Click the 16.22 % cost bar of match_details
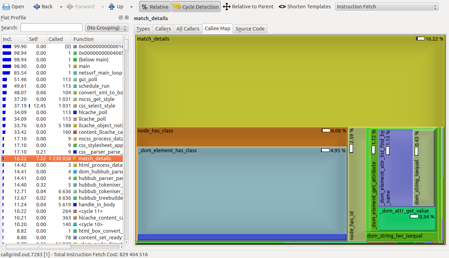The width and height of the screenshot is (449, 258). (x=420, y=38)
